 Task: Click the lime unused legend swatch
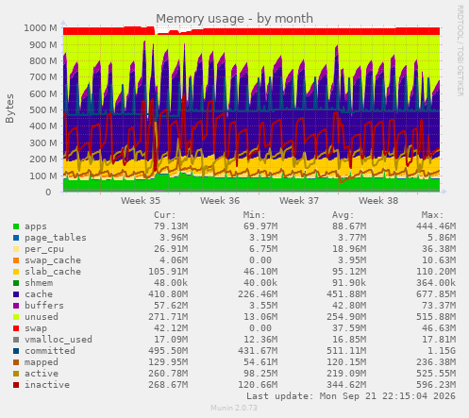point(16,317)
